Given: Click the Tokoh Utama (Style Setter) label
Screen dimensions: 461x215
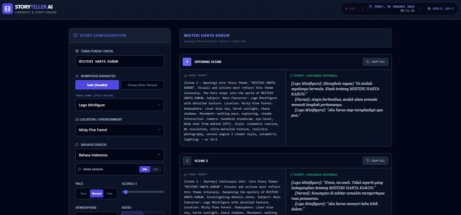Looking at the screenshot, I should [x=94, y=96].
